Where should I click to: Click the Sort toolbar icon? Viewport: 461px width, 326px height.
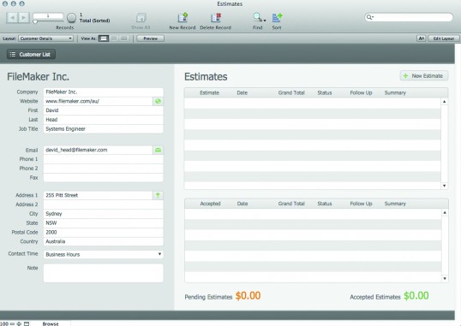(277, 18)
